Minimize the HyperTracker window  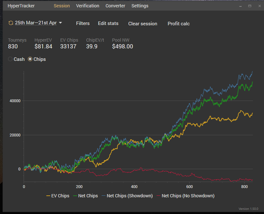coord(241,6)
